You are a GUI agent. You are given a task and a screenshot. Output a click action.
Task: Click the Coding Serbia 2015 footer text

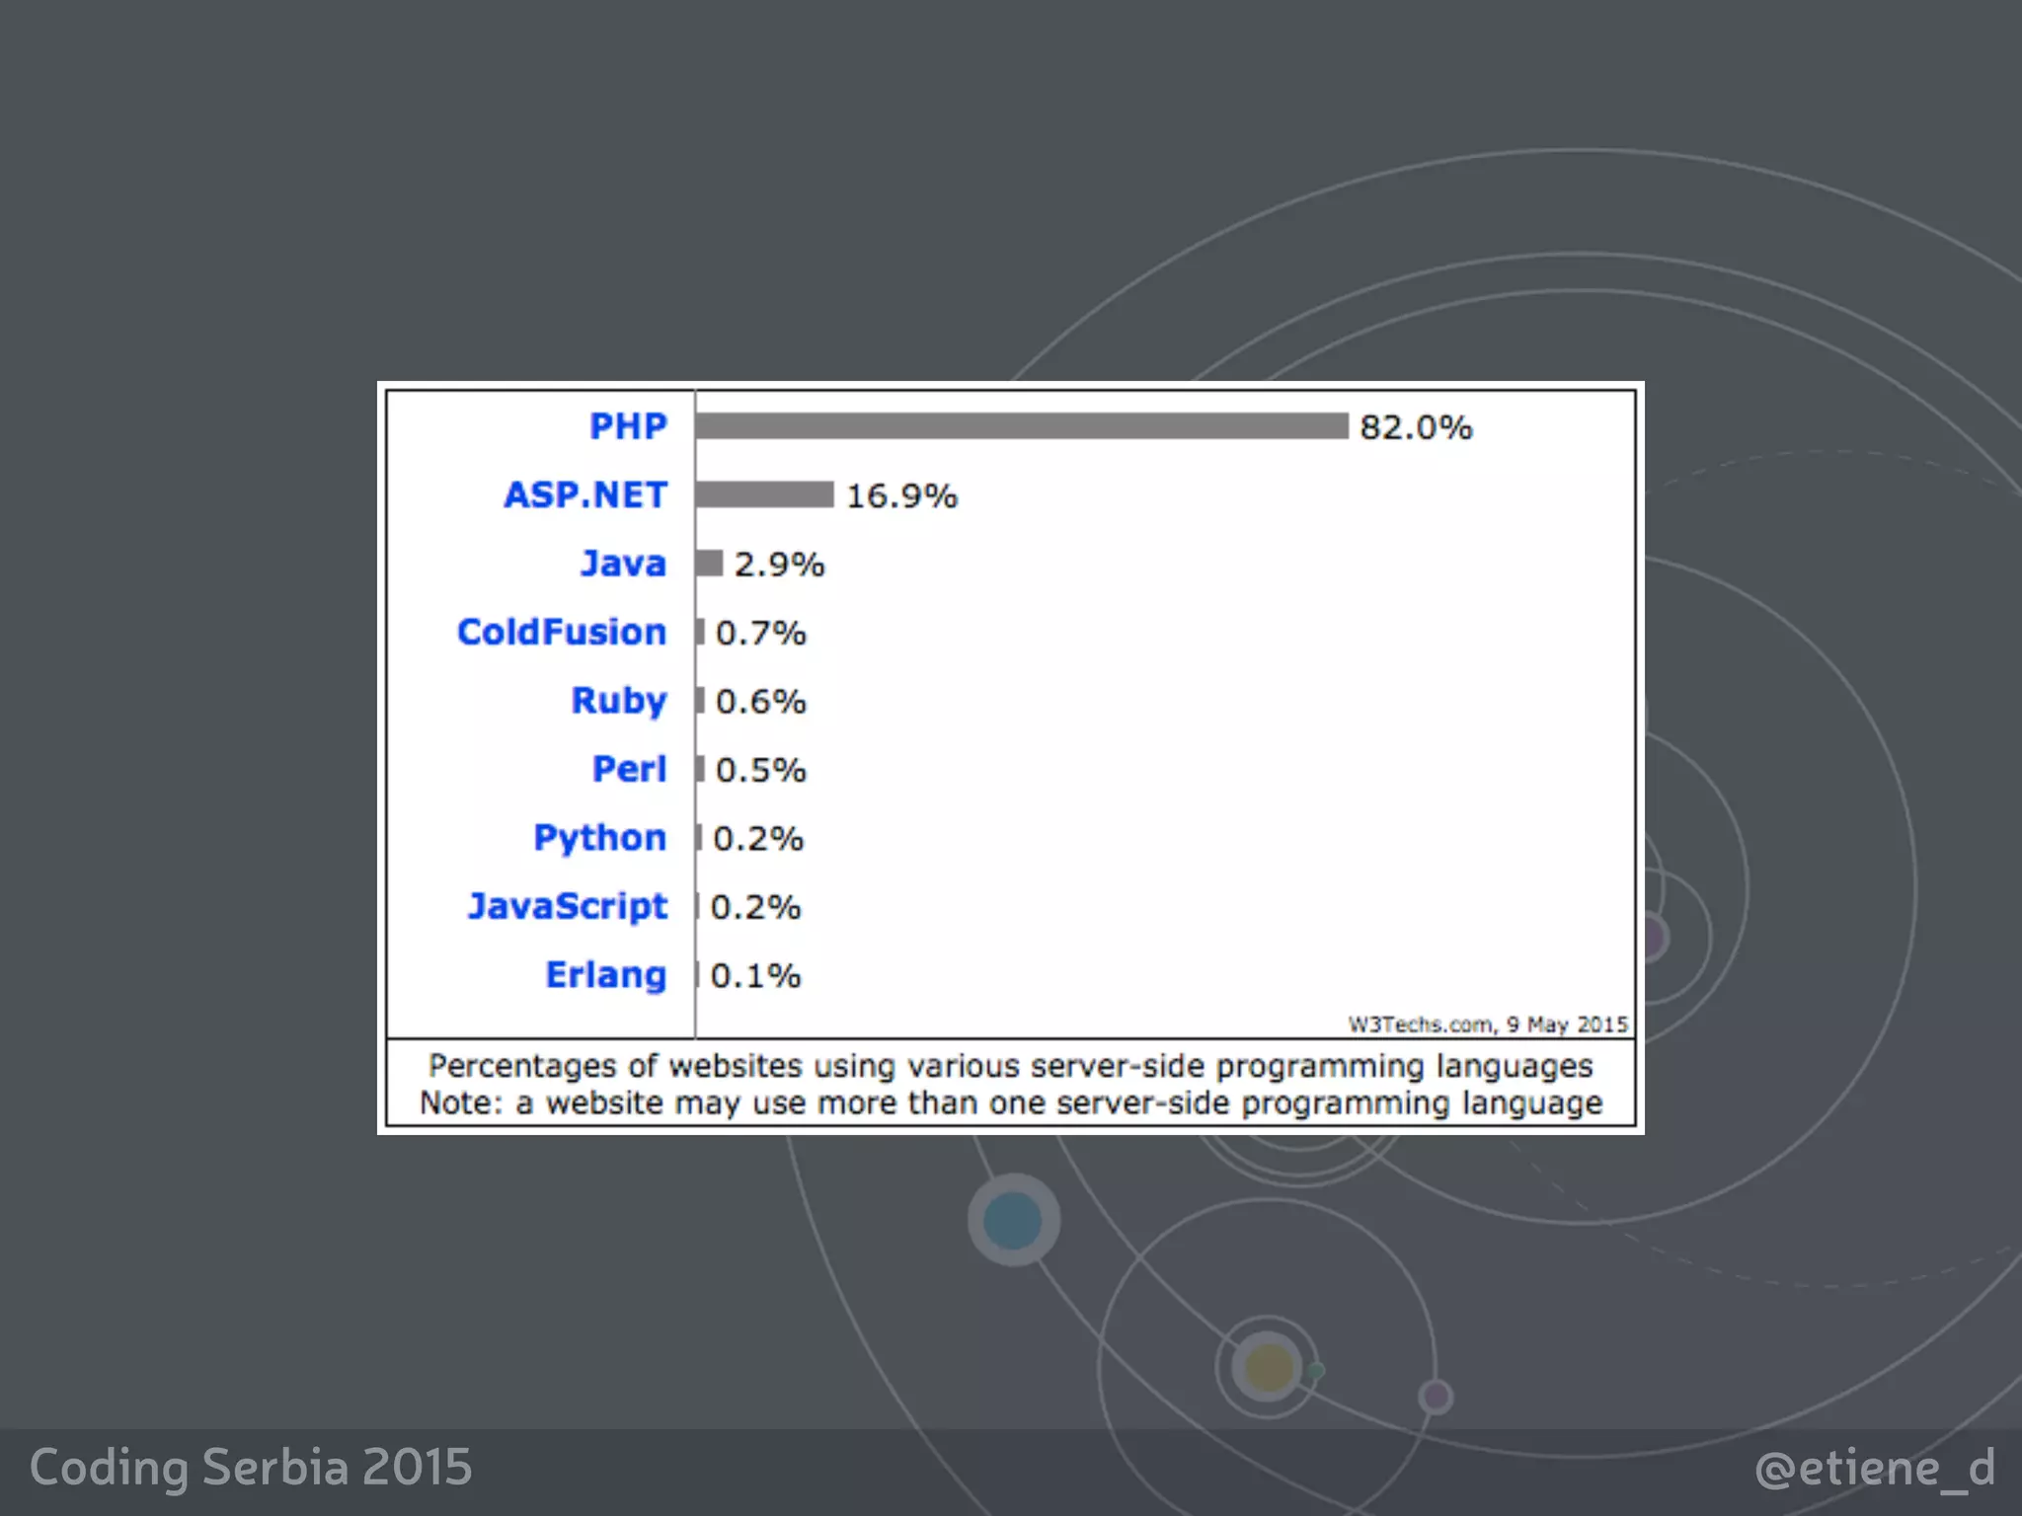pyautogui.click(x=251, y=1467)
